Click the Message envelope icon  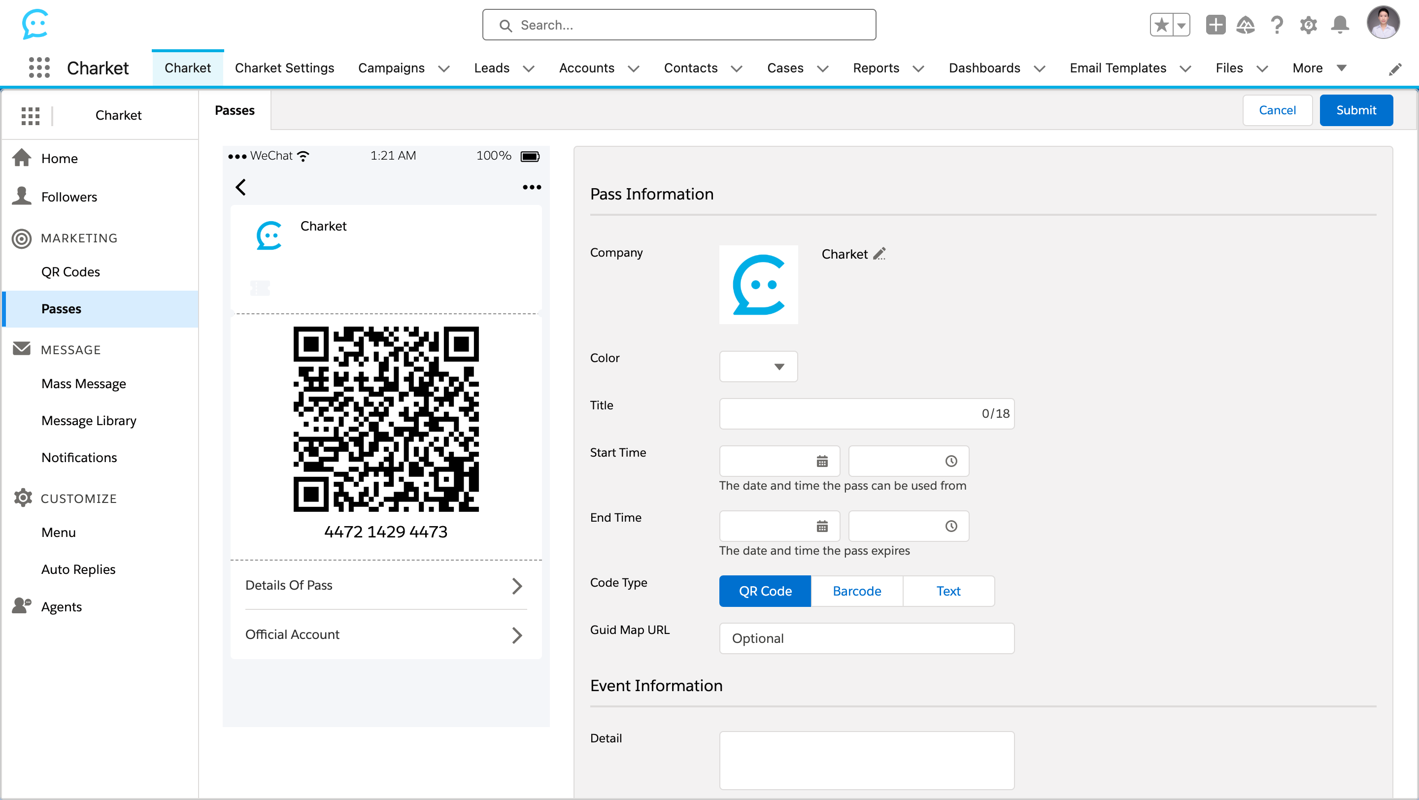pos(22,349)
